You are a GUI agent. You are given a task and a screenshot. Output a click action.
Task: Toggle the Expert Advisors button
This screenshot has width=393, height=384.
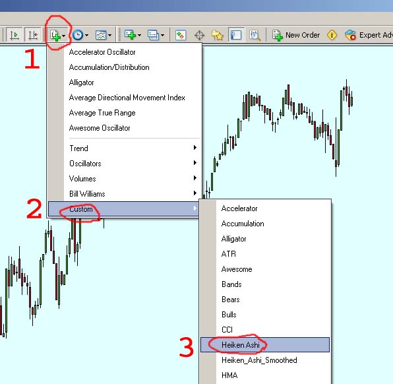pyautogui.click(x=369, y=35)
